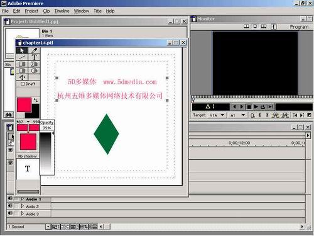Select the green diamond shape
Image resolution: width=314 pixels, height=236 pixels.
click(x=106, y=134)
